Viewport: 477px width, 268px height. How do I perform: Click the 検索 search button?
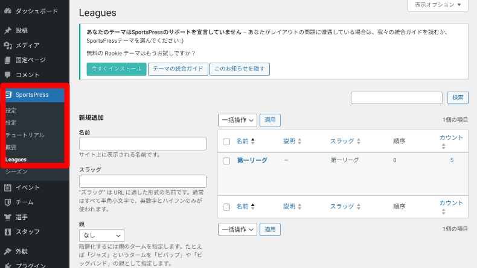point(458,98)
